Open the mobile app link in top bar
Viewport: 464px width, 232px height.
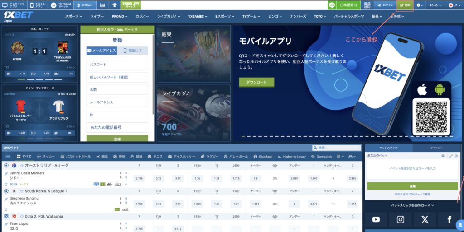click(37, 5)
